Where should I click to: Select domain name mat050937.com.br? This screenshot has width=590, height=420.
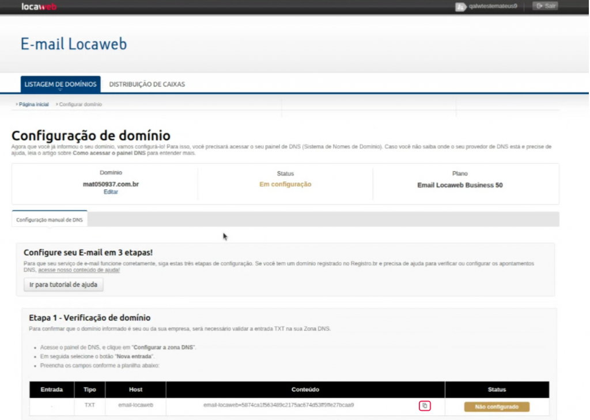111,184
